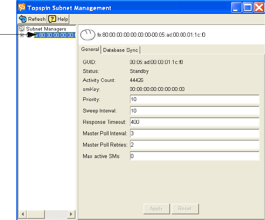265x220 pixels.
Task: Click the Topspin app icon in title bar
Action: [x=22, y=8]
